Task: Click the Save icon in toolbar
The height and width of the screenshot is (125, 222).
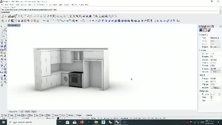Action: tap(9, 16)
